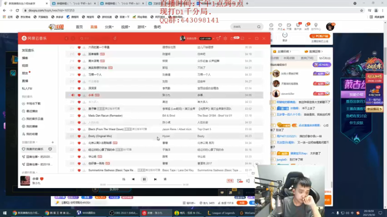Toggle heart on Summertime Sadness row

click(x=79, y=170)
